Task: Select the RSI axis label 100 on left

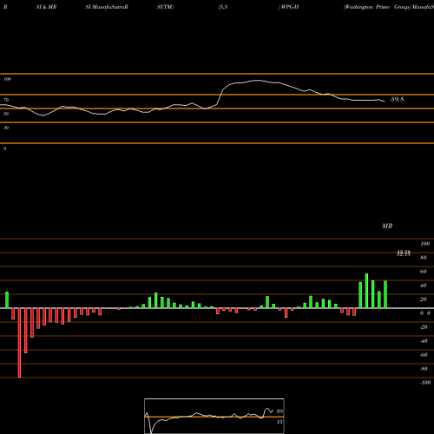Action: [x=7, y=79]
